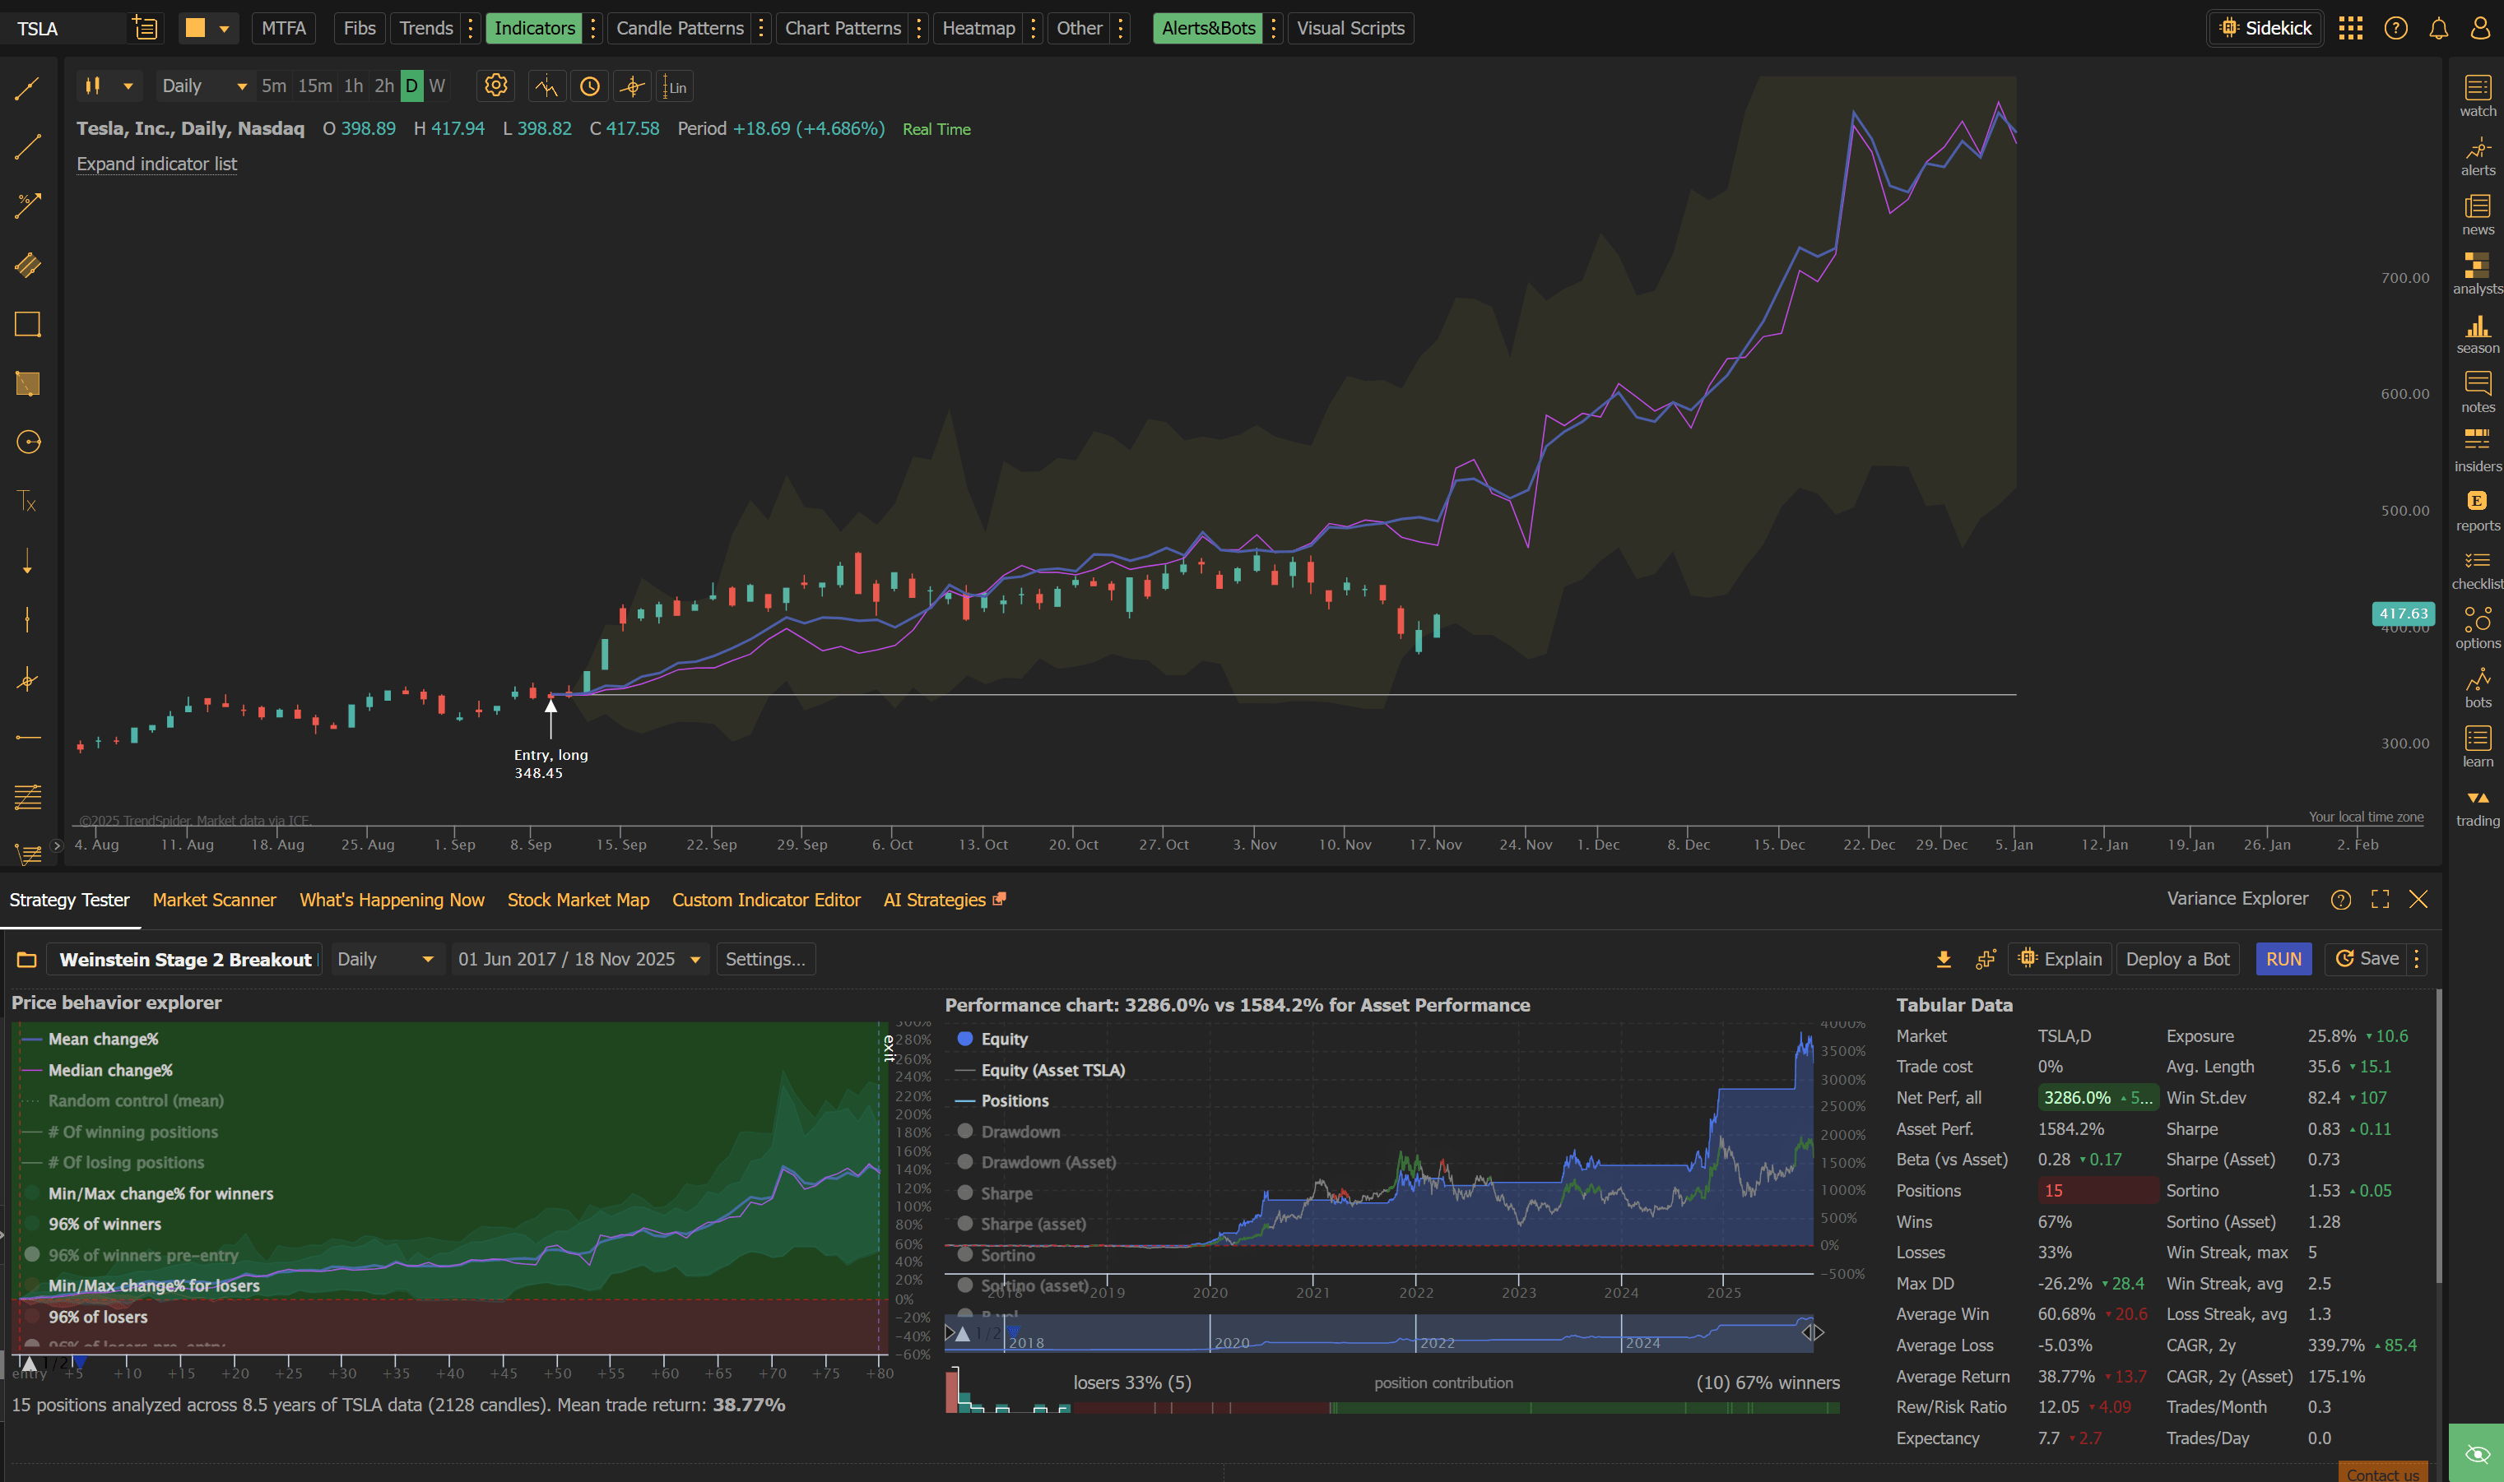Click the crosshair icon in chart toolbar

[631, 87]
